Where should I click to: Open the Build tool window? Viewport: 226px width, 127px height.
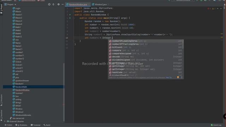(47, 125)
